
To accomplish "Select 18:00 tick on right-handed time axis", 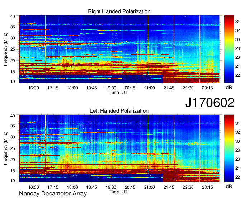I will click(72, 88).
